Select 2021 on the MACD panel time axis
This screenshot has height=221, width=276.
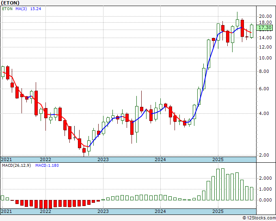tap(6, 211)
